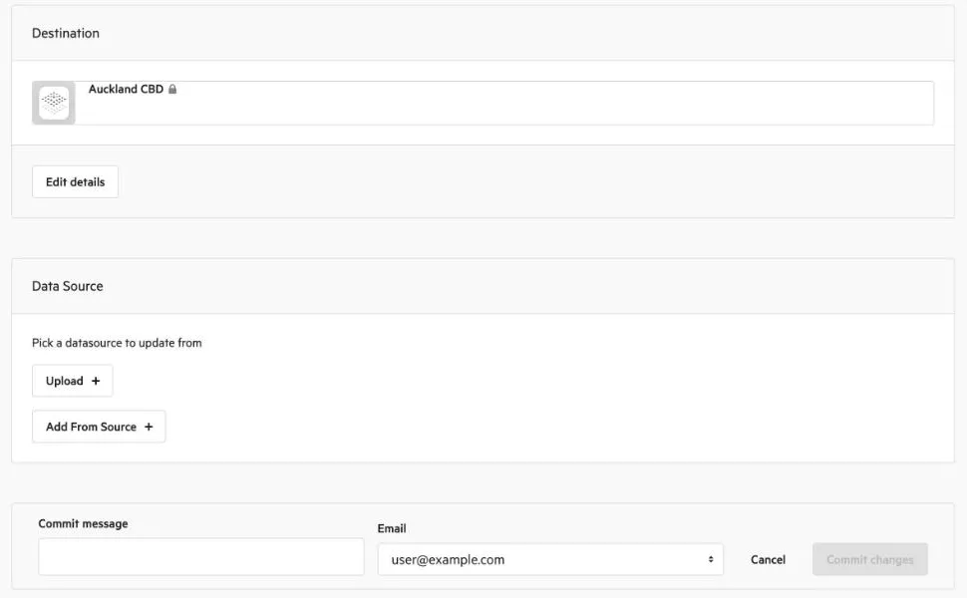Focus the Commit message input field

pos(201,557)
